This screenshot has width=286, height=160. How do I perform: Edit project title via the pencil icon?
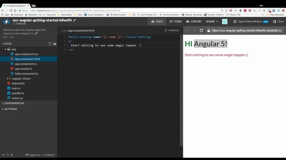coord(75,20)
